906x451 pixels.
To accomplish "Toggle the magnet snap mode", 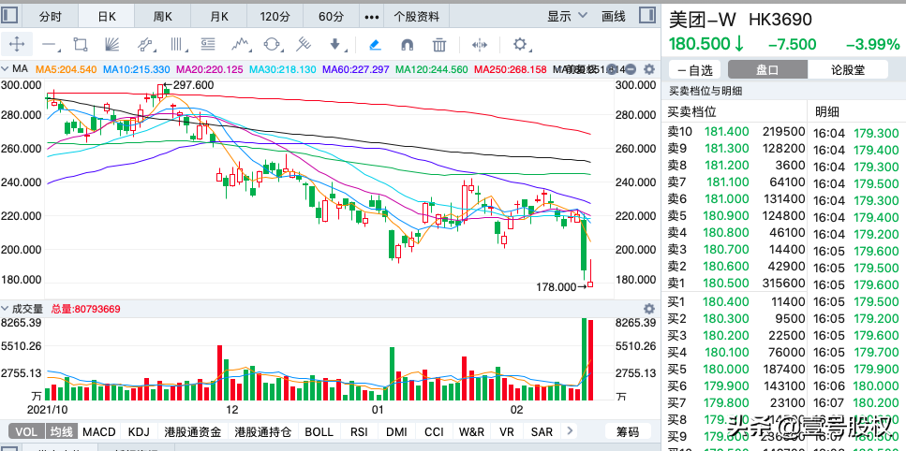I will 407,44.
